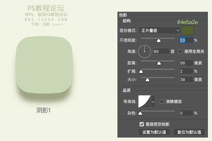Click the drop shadow color swatch
This screenshot has width=212, height=141.
pos(188,30)
